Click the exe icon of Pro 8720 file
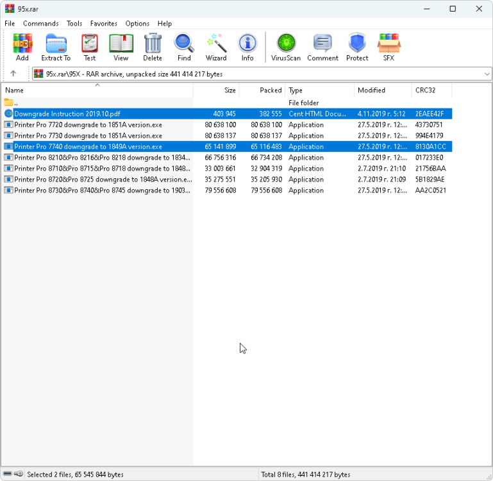 pyautogui.click(x=8, y=180)
